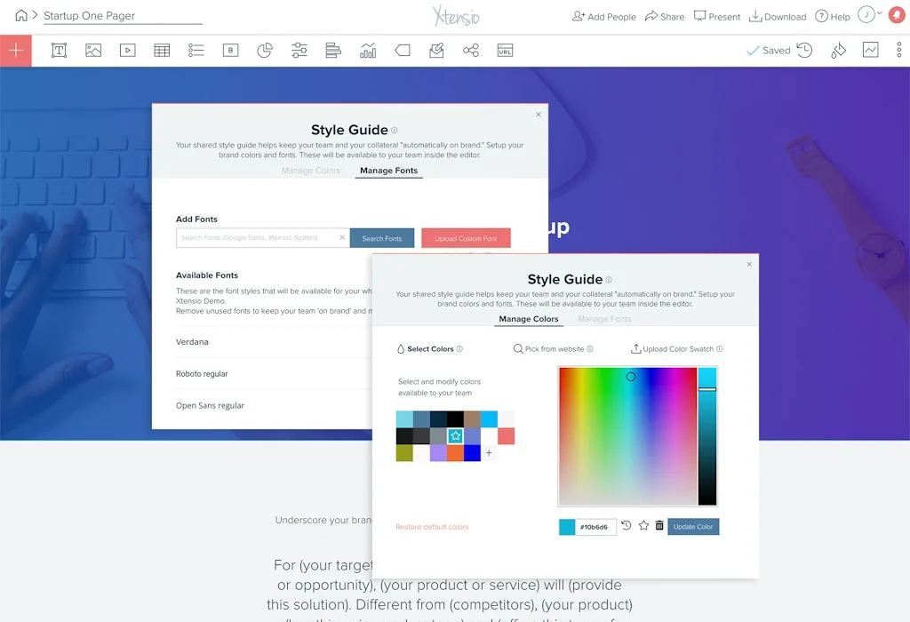
Task: Click the Update Color button
Action: 693,526
